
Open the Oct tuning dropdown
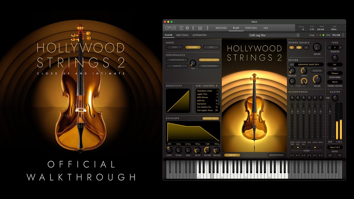pyautogui.click(x=335, y=65)
